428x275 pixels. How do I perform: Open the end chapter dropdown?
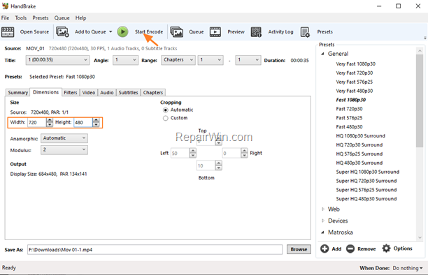248,60
